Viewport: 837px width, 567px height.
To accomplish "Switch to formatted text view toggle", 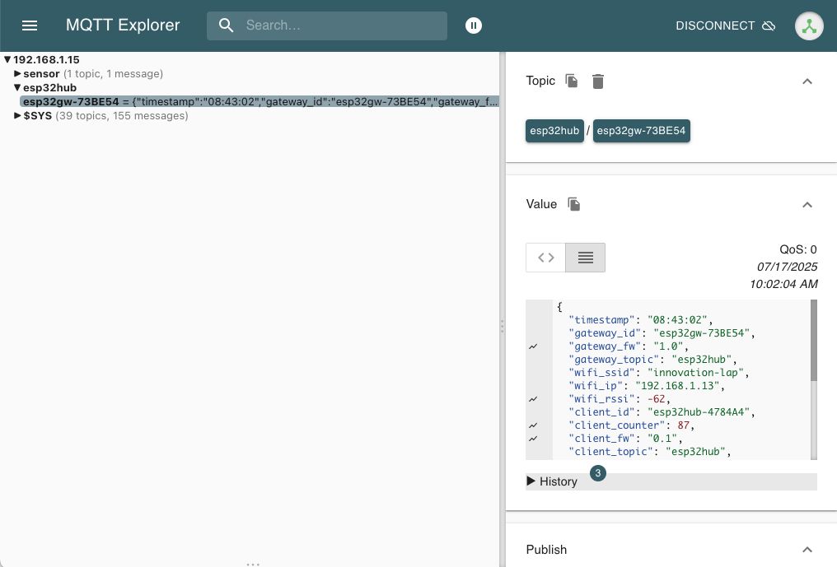I will tap(585, 258).
